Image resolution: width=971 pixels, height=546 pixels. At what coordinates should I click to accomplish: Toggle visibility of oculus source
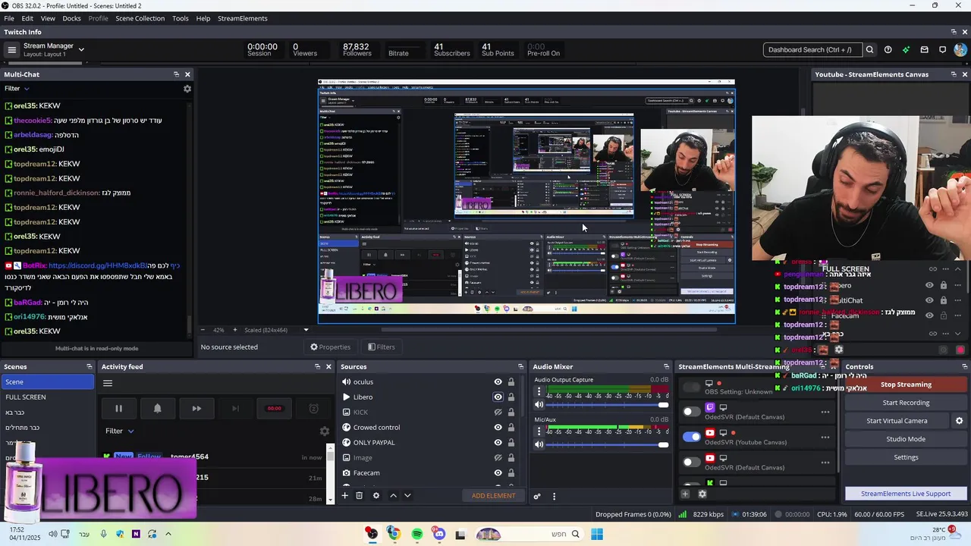coord(498,382)
